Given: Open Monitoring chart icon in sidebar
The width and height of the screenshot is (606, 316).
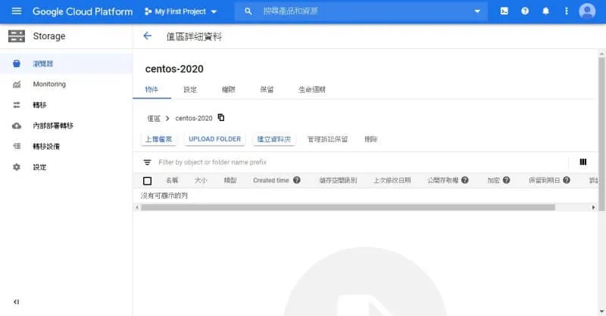Looking at the screenshot, I should coord(17,84).
